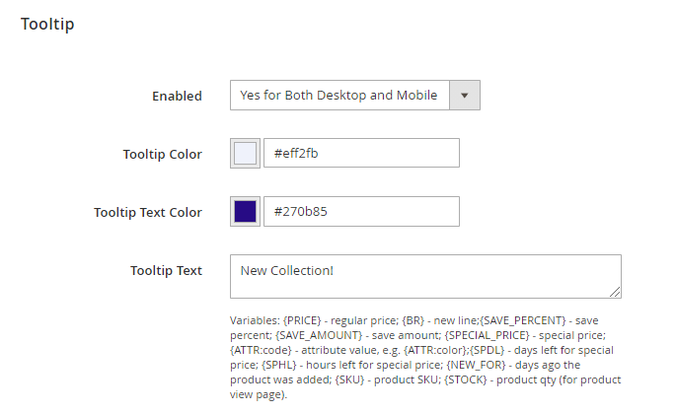This screenshot has height=413, width=676.
Task: Click the Enabled field label
Action: point(177,97)
